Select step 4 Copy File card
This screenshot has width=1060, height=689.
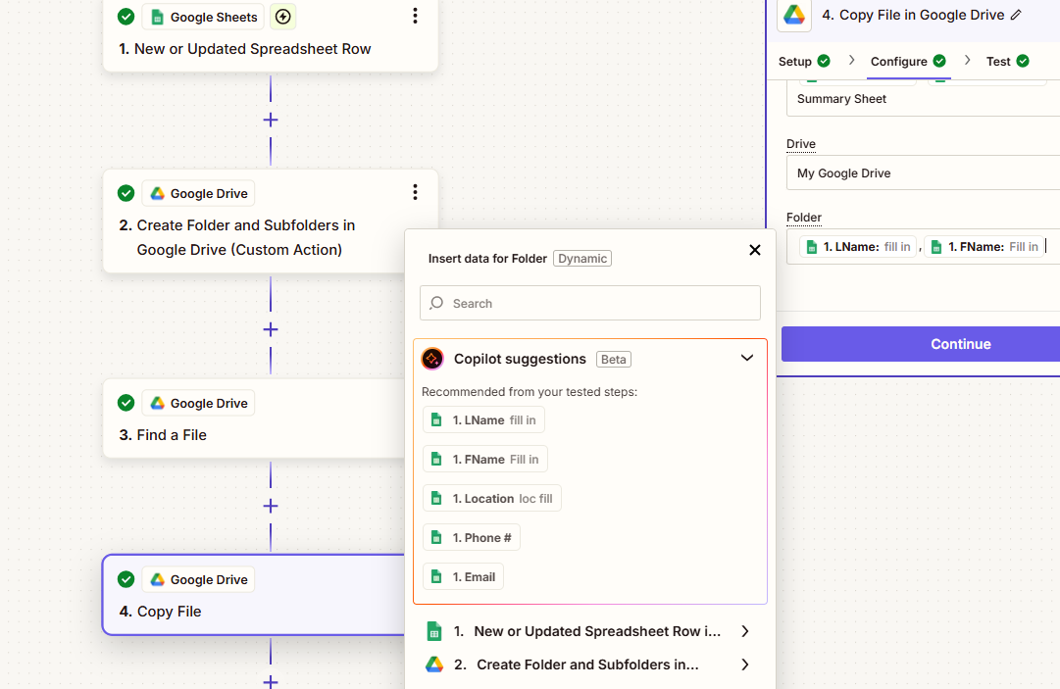(x=254, y=595)
